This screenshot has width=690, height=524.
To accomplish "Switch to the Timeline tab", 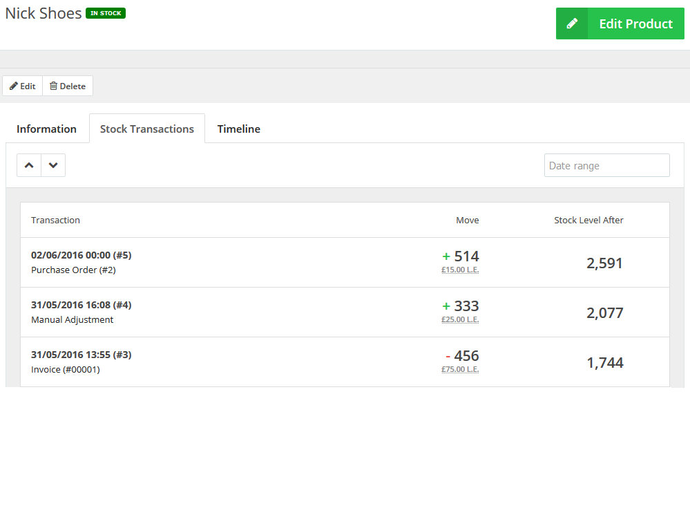I will pyautogui.click(x=238, y=129).
